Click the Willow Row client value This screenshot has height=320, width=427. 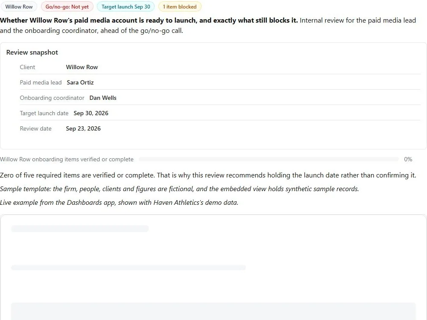pos(82,67)
